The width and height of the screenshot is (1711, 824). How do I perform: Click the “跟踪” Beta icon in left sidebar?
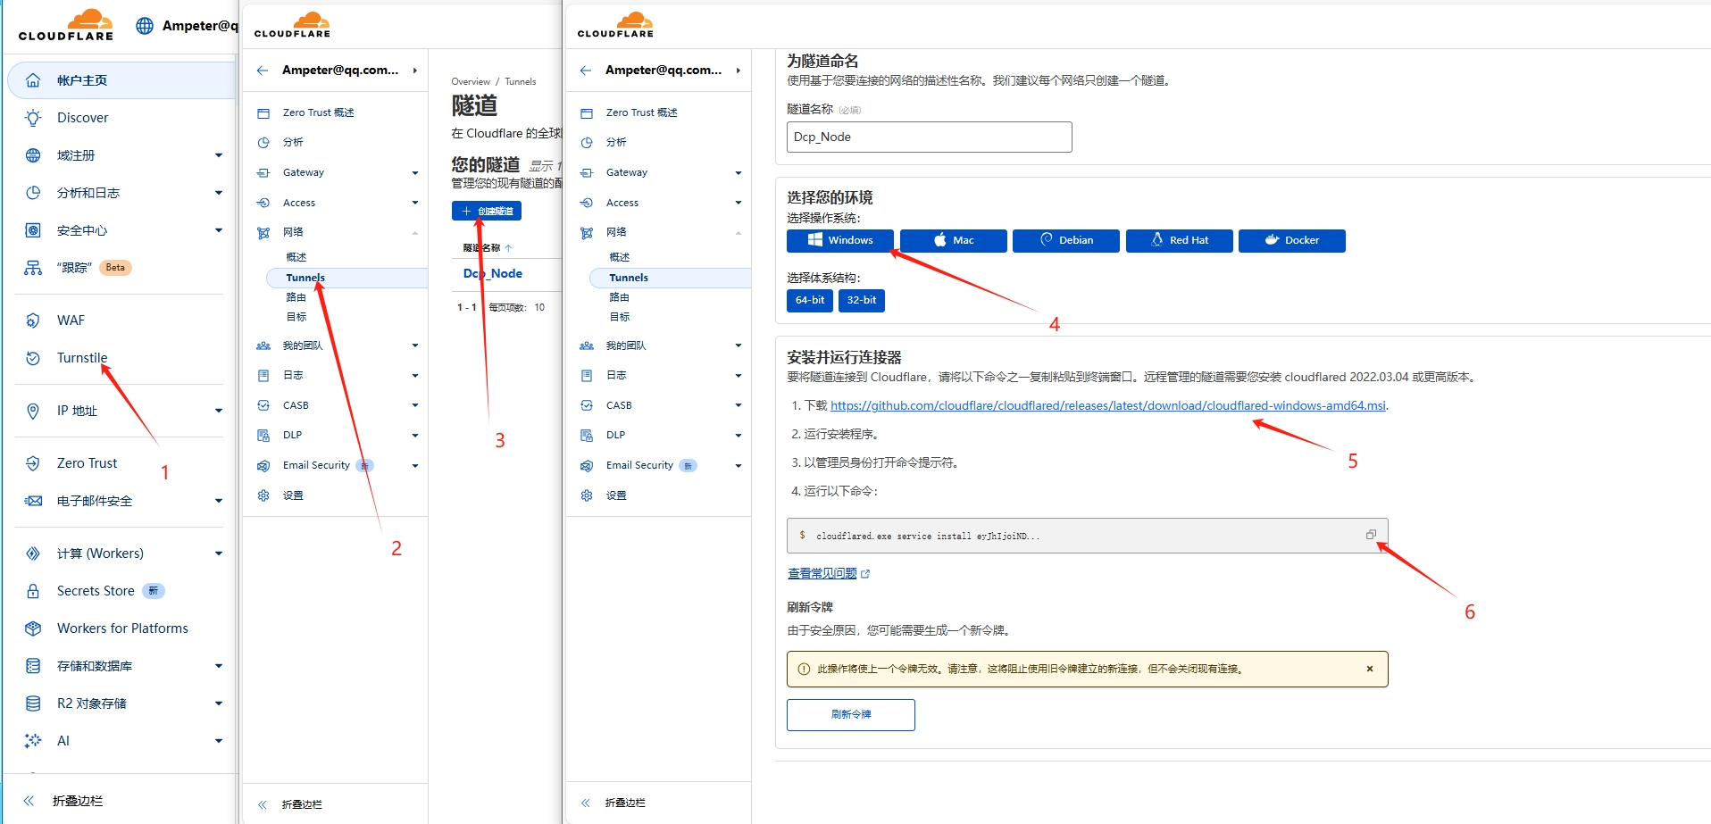pyautogui.click(x=33, y=268)
